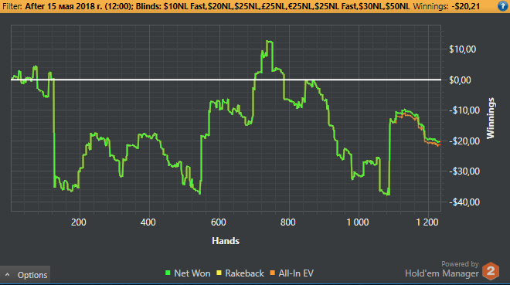Click the 400 hands x-axis label
The width and height of the screenshot is (510, 285).
point(148,222)
